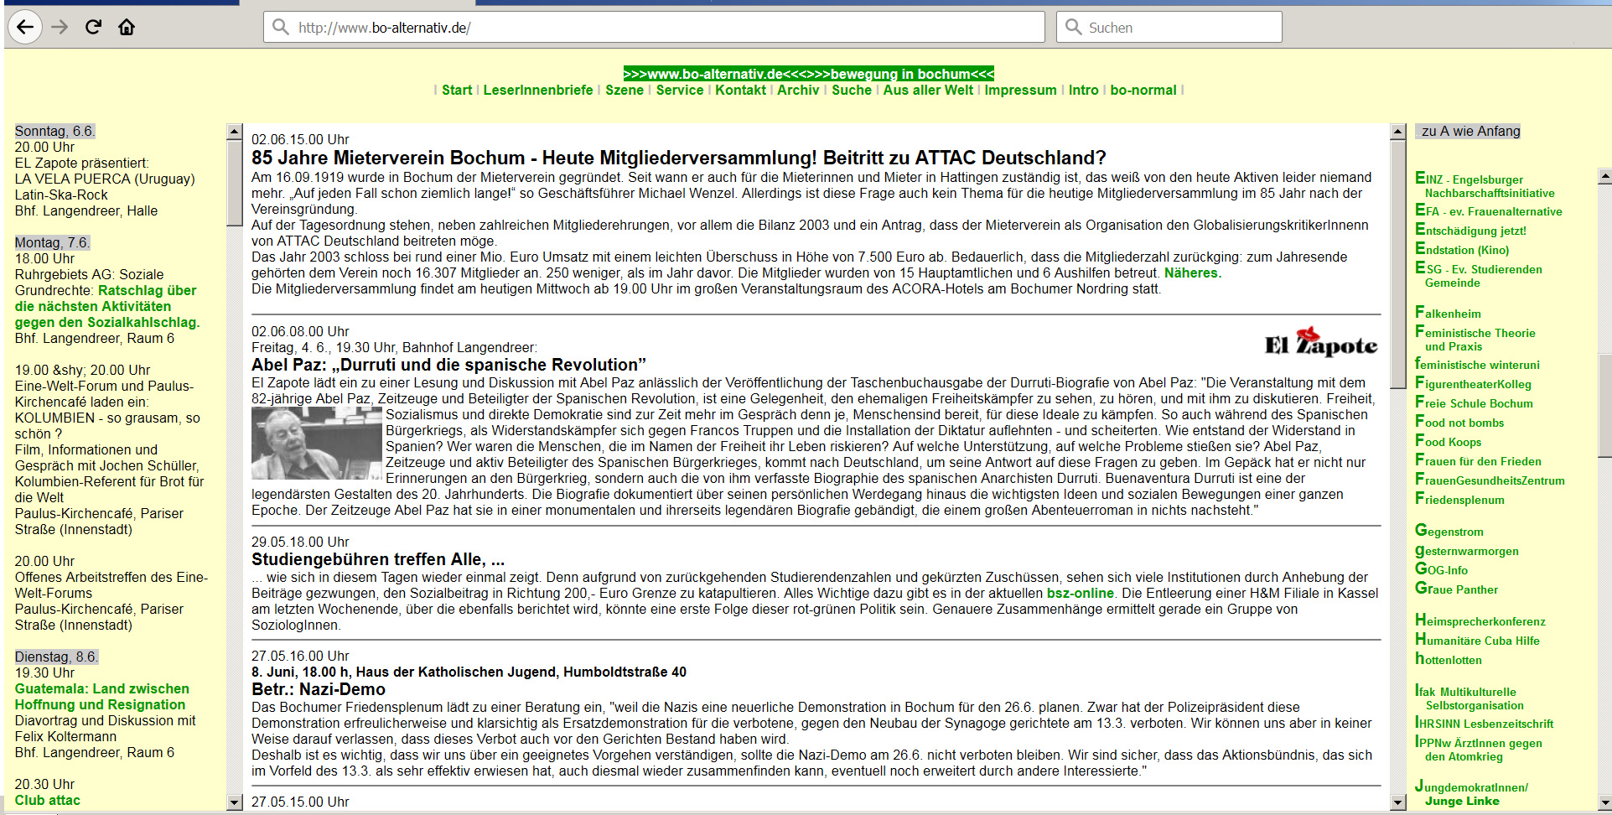Open Food not bombs link
Viewport: 1612px width, 815px height.
(x=1459, y=422)
